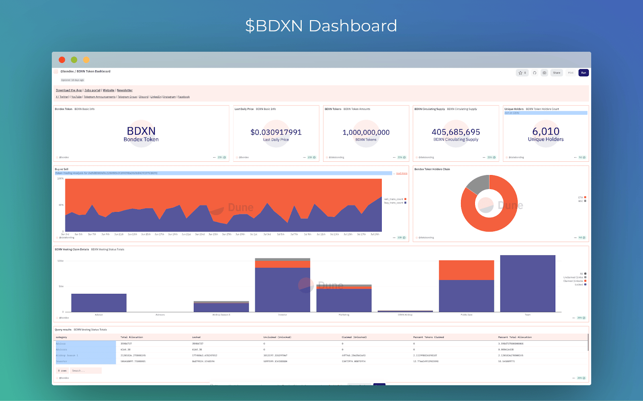Click the Share button

[557, 73]
